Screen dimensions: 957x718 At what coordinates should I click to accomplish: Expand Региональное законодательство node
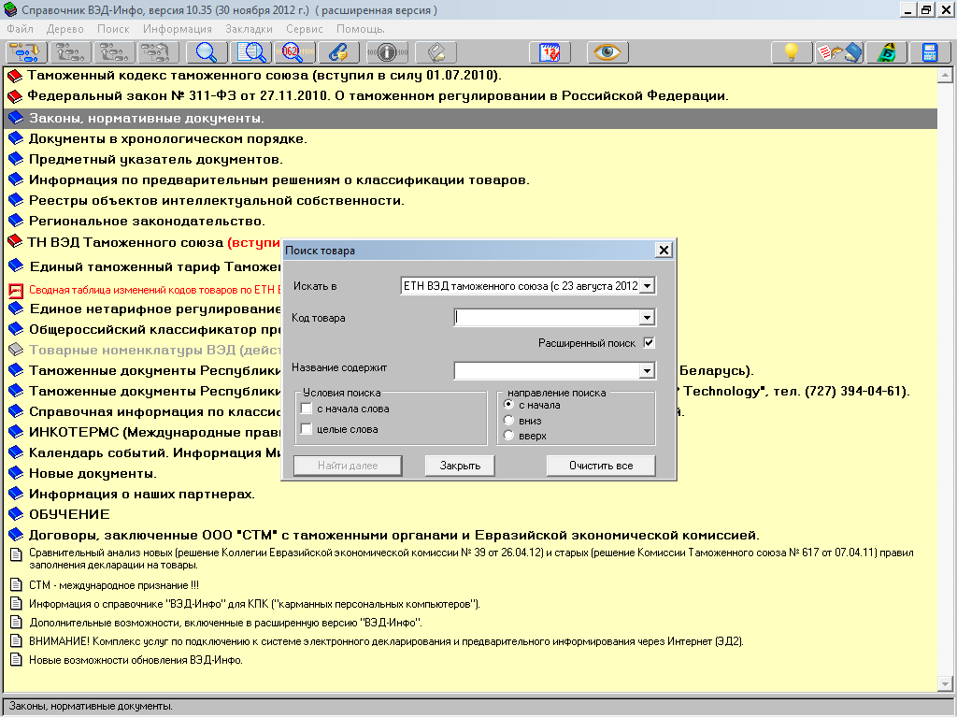(x=16, y=221)
